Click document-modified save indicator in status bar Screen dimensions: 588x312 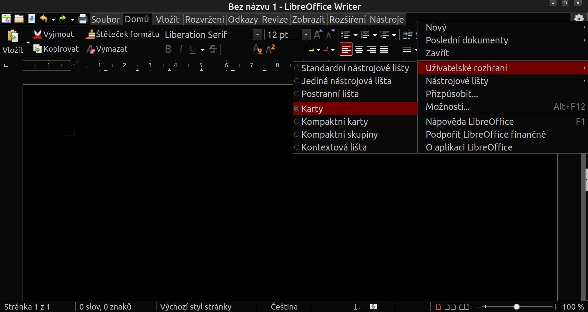click(373, 306)
